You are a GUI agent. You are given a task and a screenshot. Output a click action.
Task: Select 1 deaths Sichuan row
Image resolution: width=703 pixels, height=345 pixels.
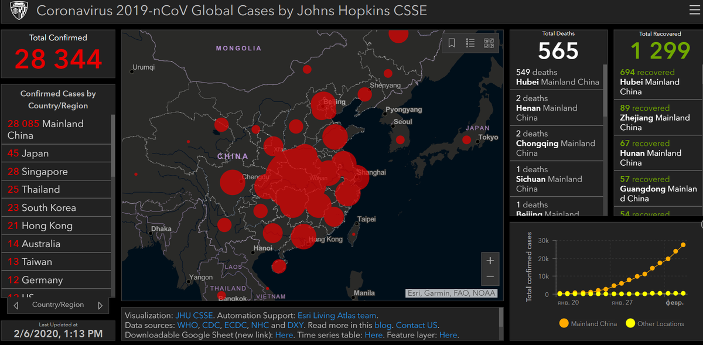coord(557,179)
